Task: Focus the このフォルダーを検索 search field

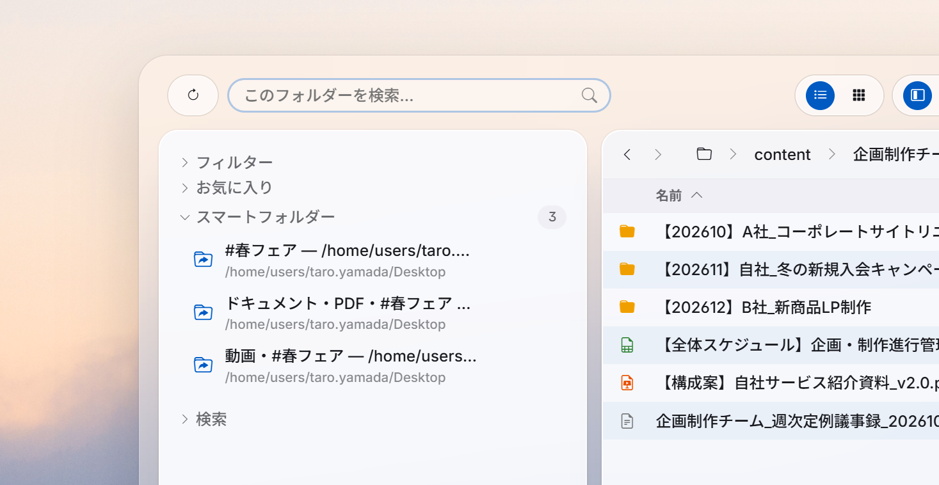Action: point(419,95)
